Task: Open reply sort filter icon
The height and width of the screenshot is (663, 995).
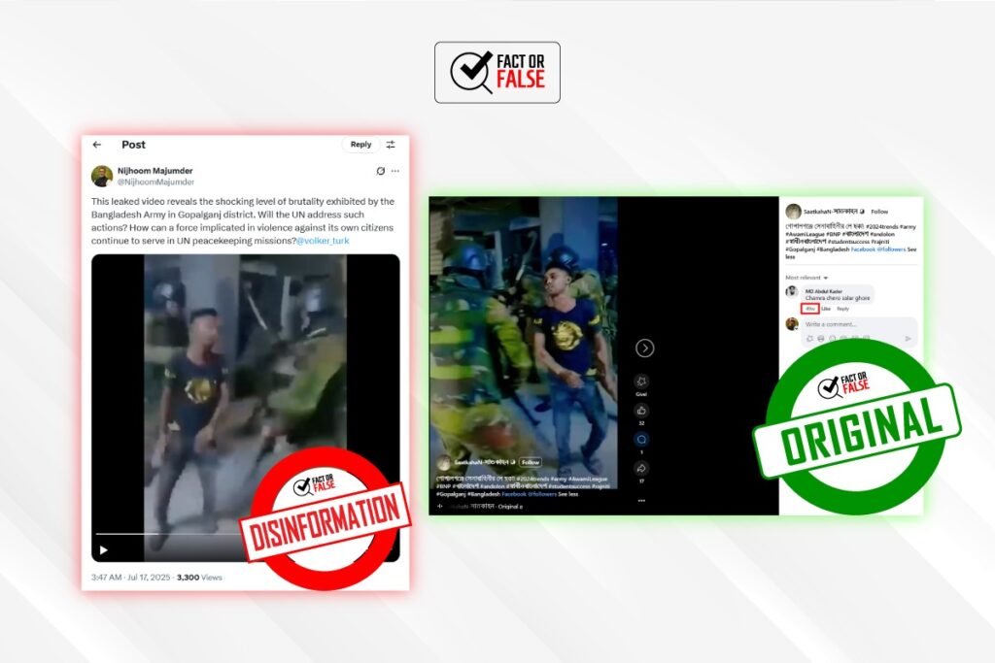Action: 391,145
